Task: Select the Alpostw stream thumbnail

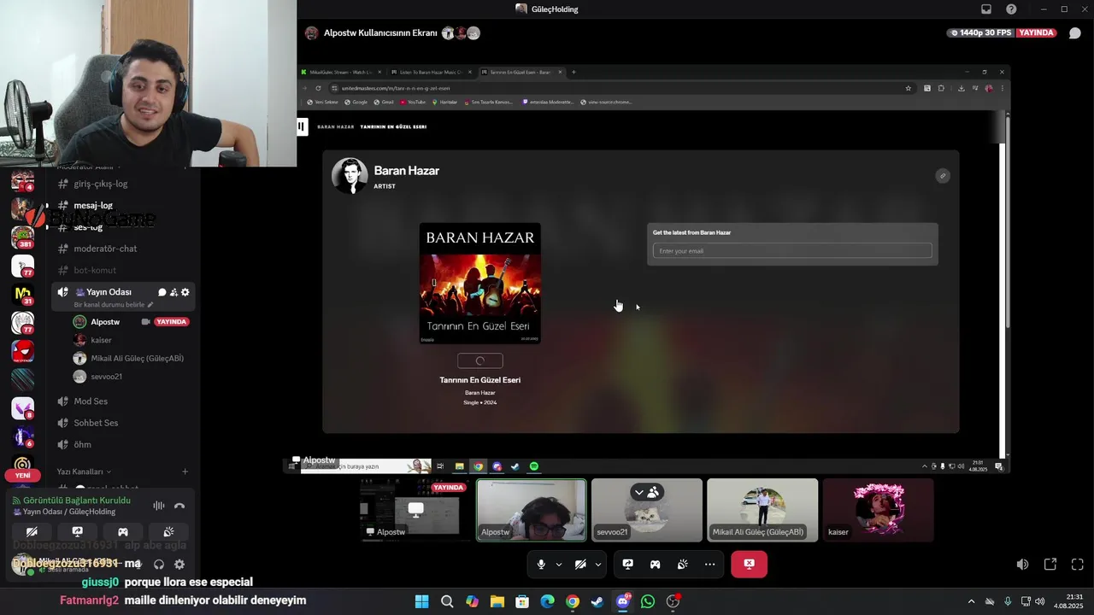Action: tap(415, 510)
